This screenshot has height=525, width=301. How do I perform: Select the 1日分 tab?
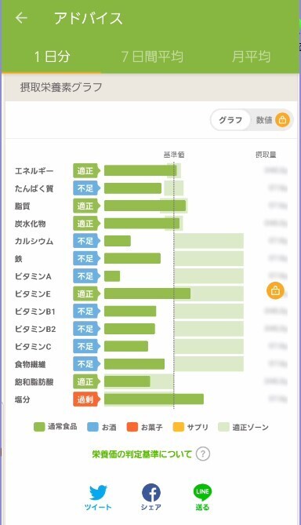(x=52, y=57)
